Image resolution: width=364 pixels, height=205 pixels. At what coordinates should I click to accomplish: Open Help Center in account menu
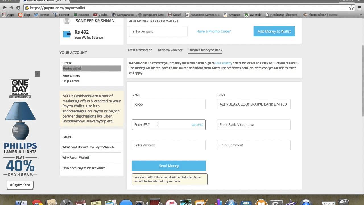pos(71,81)
